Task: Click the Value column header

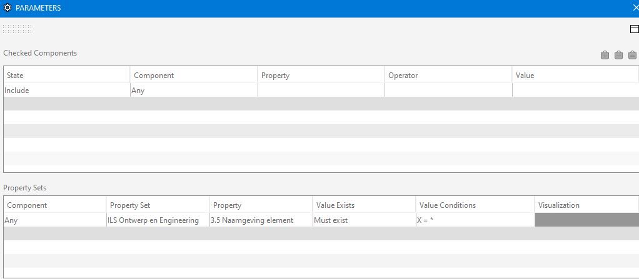Action: pos(575,76)
